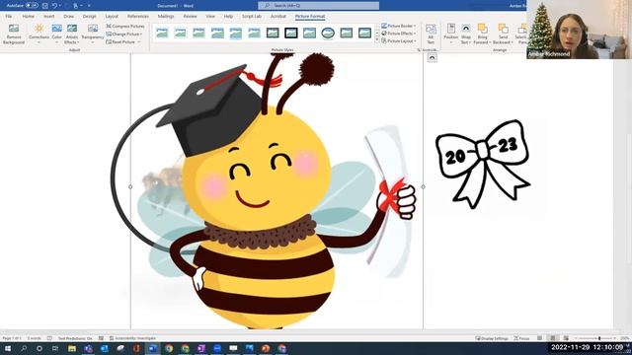Click the Bring Forward icon

tap(482, 29)
